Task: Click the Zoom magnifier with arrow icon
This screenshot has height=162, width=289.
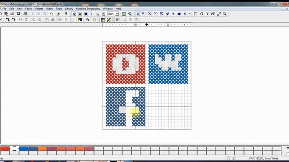Action: (130, 14)
